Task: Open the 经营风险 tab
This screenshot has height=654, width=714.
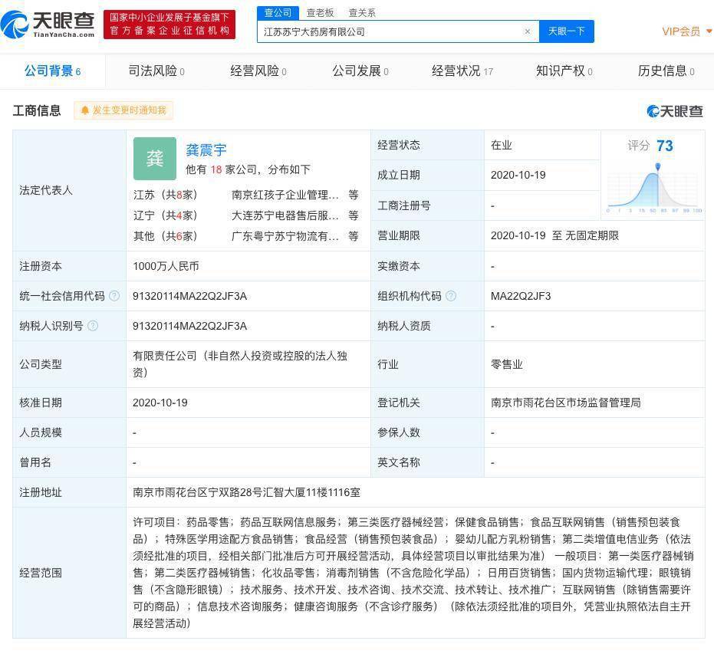Action: click(258, 71)
